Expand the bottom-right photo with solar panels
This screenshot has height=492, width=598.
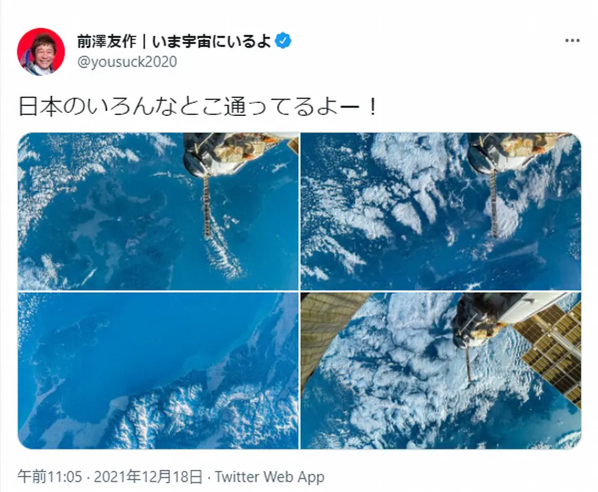point(441,371)
